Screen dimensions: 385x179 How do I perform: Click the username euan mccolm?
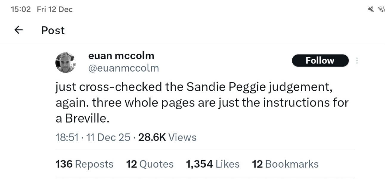[x=122, y=55]
